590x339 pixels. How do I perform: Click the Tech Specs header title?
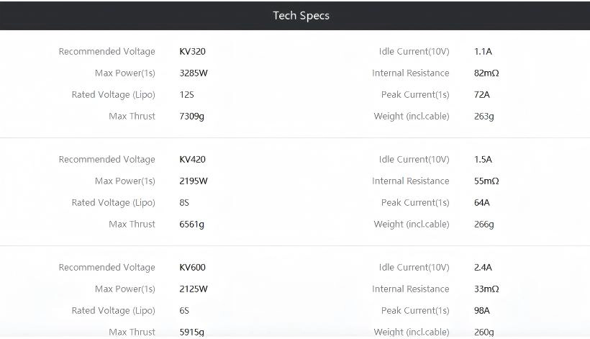[x=301, y=15]
